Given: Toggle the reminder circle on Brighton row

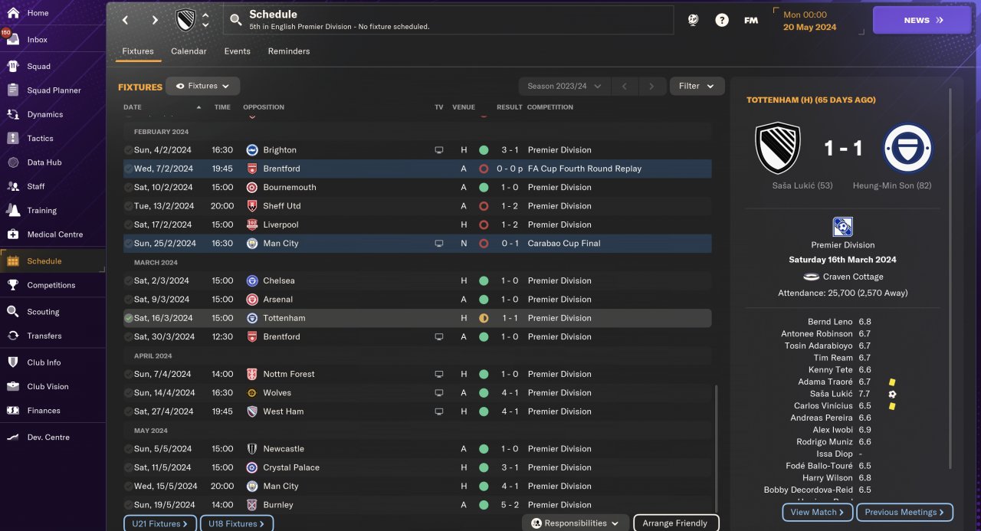Looking at the screenshot, I should (x=129, y=150).
